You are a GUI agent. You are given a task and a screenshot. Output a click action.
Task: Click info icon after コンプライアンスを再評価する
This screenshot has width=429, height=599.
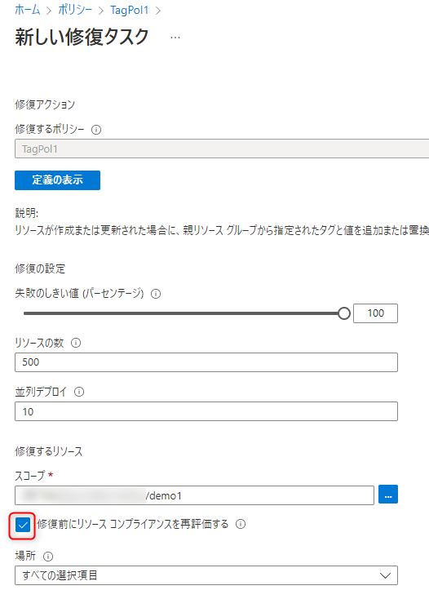click(241, 524)
